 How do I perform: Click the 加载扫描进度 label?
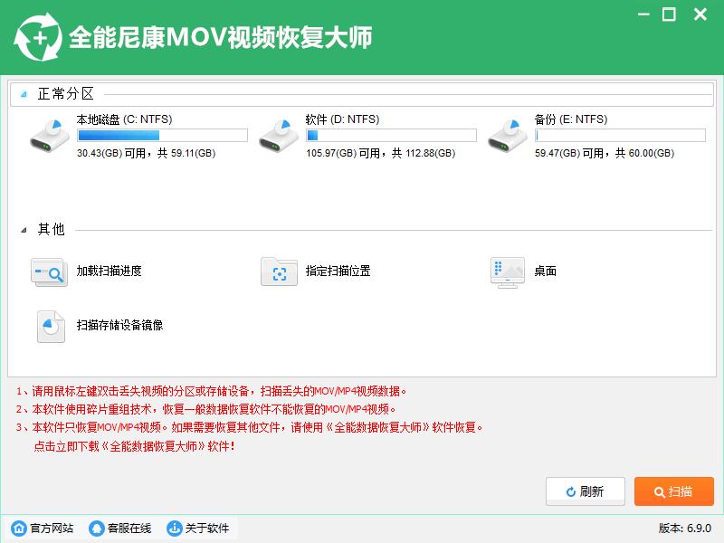point(109,271)
